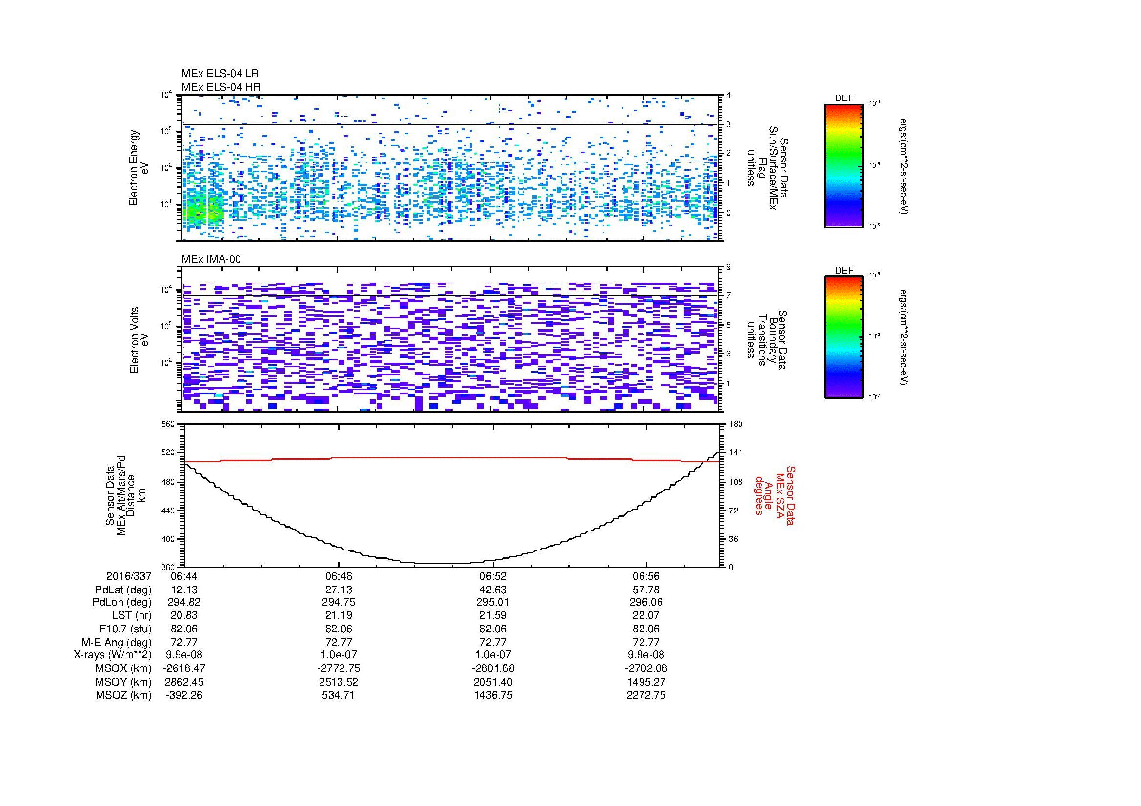Click the PdLat (deg) row label
This screenshot has width=1141, height=806.
(x=123, y=590)
